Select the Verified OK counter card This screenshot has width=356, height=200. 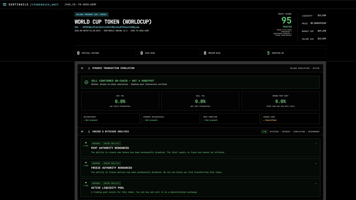coord(295,53)
